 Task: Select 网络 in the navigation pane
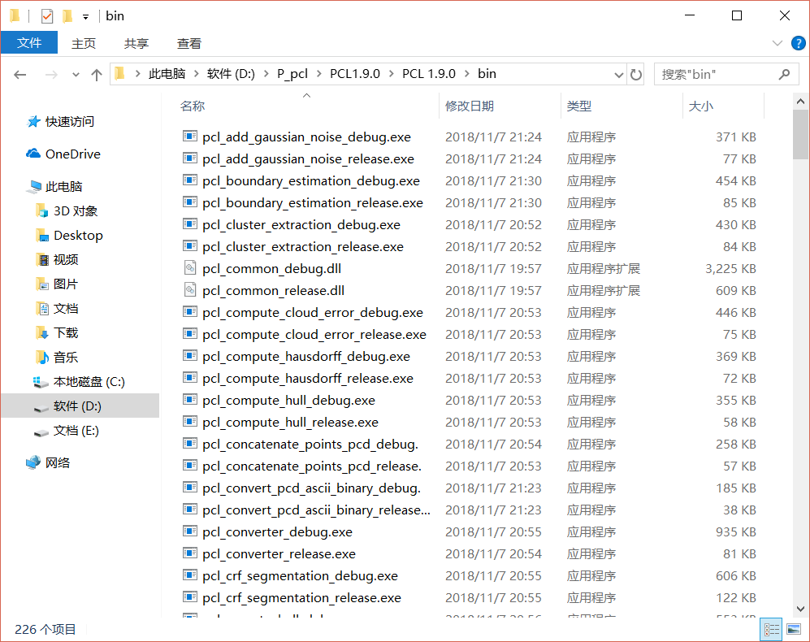[58, 462]
